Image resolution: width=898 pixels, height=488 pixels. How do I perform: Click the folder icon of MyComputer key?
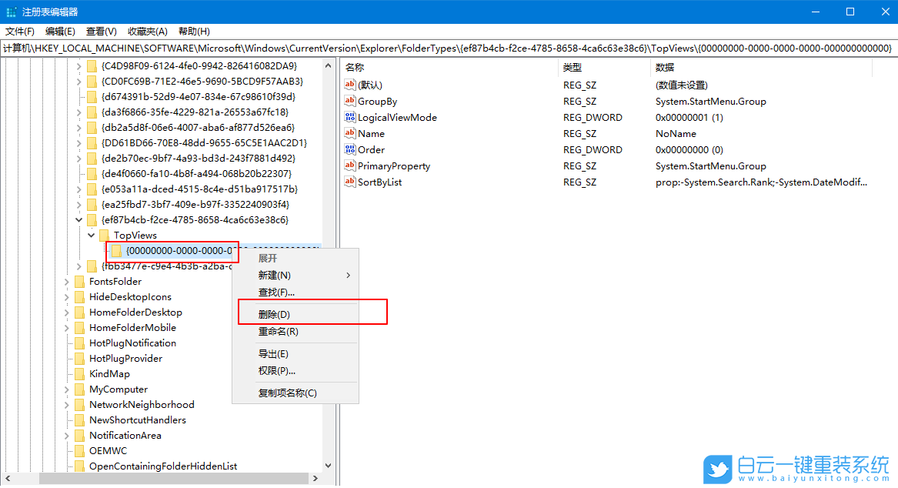(x=79, y=389)
